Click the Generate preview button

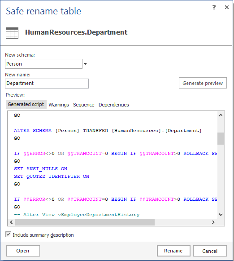[x=203, y=83]
